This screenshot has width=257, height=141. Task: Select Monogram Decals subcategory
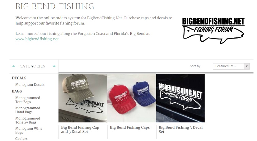coord(30,85)
